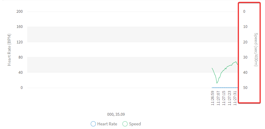Click the 50 tick on the speed axis
The height and width of the screenshot is (129, 265).
click(245, 88)
